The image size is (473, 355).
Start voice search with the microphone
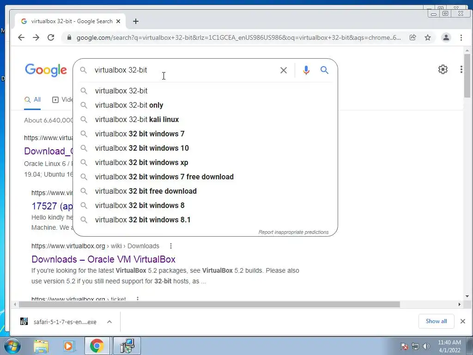click(306, 70)
